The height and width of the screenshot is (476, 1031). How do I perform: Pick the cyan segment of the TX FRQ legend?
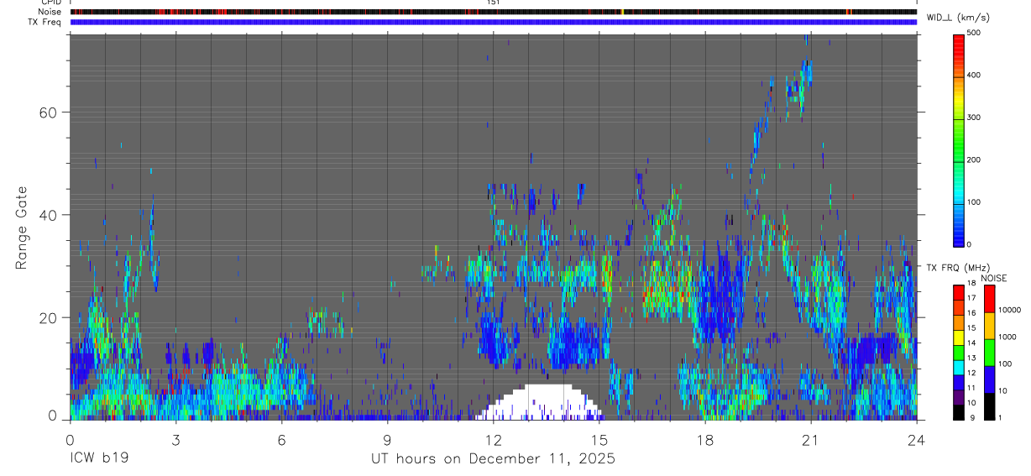pos(959,367)
